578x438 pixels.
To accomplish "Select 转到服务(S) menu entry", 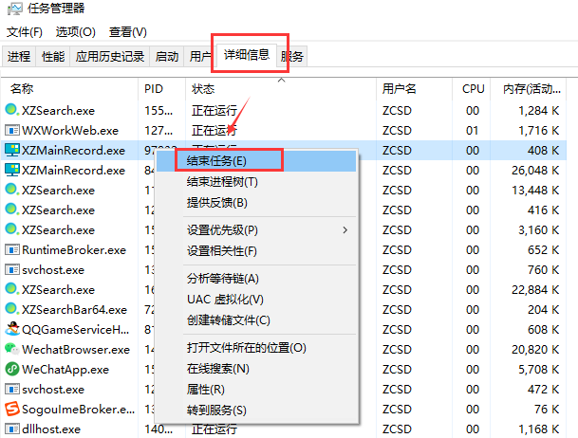I will point(256,410).
